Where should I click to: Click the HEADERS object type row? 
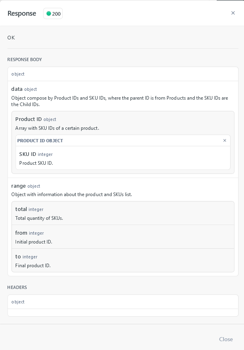pyautogui.click(x=123, y=302)
